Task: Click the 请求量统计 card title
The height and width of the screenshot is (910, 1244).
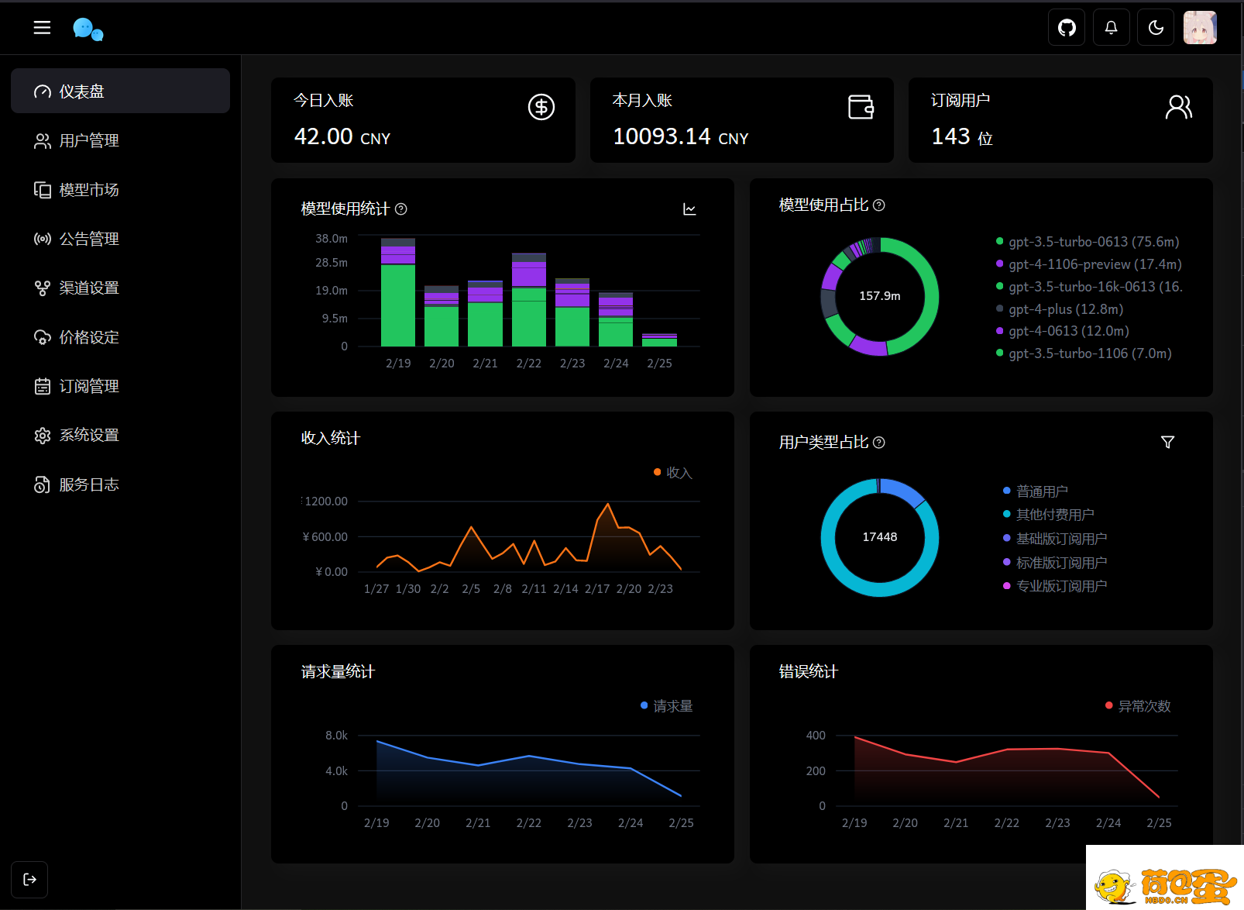Action: point(338,671)
